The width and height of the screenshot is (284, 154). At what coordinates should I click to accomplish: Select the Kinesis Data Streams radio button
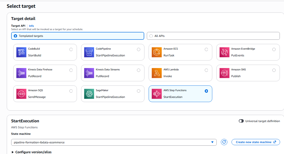138,70
